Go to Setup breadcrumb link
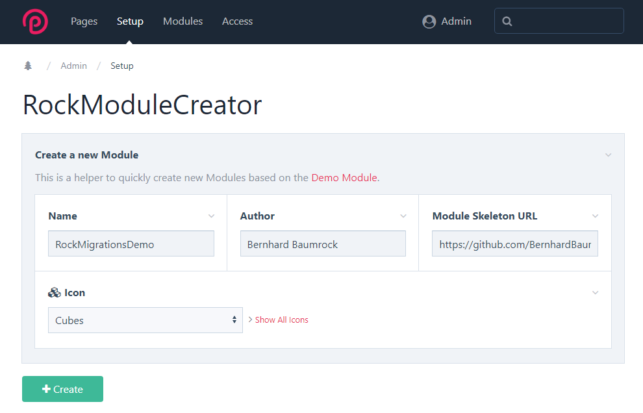643x413 pixels. coord(122,66)
